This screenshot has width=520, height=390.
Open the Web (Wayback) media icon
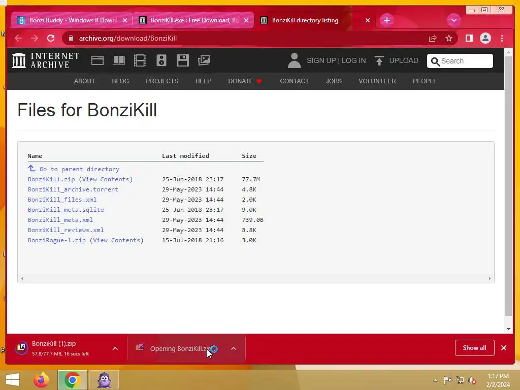click(x=97, y=60)
